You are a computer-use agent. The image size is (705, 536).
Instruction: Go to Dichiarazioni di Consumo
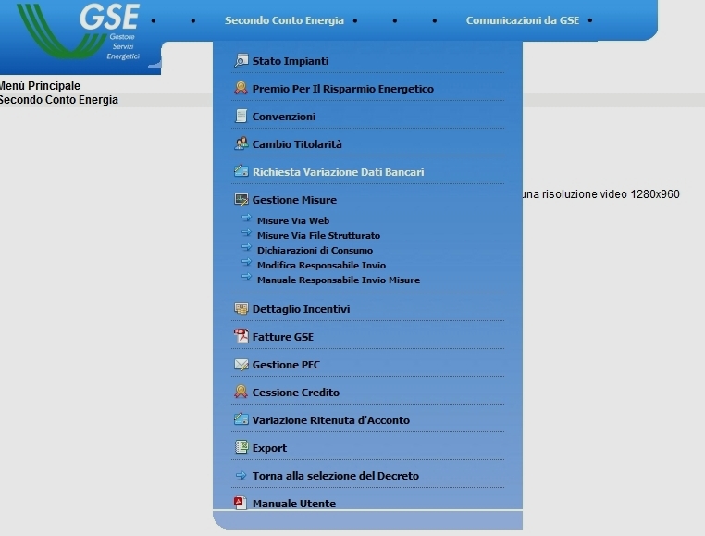tap(315, 251)
